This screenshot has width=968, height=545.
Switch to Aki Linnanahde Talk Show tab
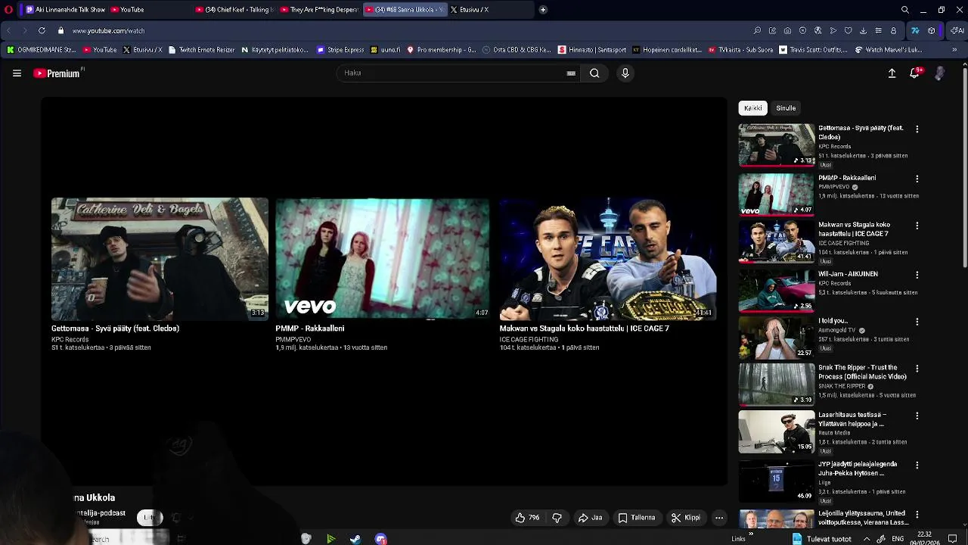pos(65,10)
